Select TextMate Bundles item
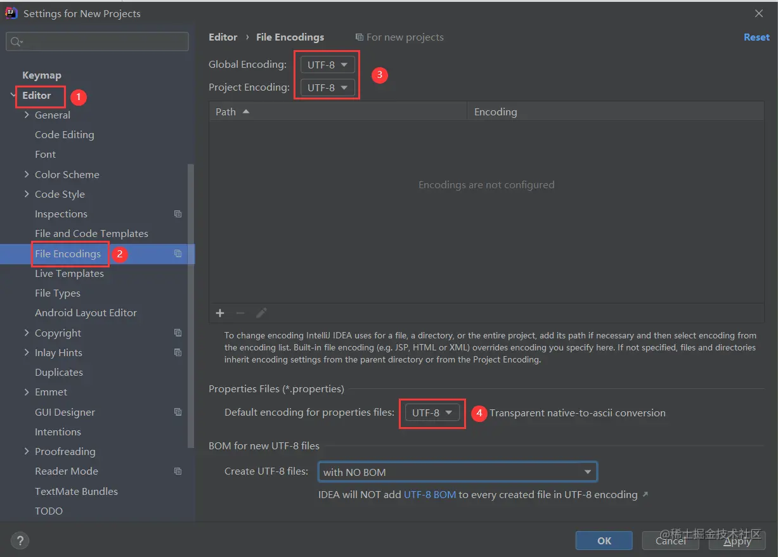Screen dimensions: 778x557 (x=76, y=492)
